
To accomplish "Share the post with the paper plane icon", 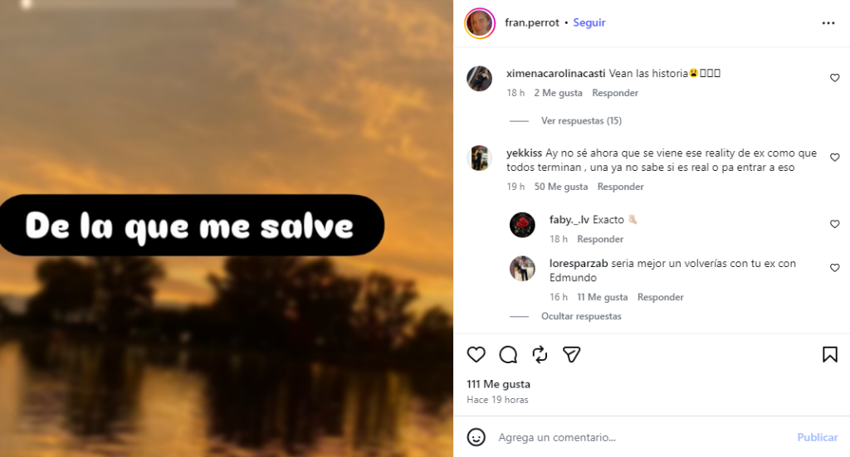I will tap(571, 355).
